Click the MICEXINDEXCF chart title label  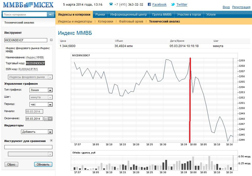81,56
